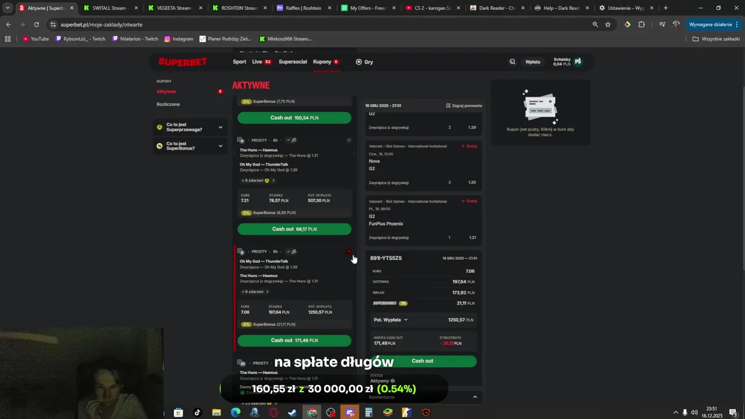Open Instagram bookmark
Image resolution: width=745 pixels, height=419 pixels.
point(179,39)
